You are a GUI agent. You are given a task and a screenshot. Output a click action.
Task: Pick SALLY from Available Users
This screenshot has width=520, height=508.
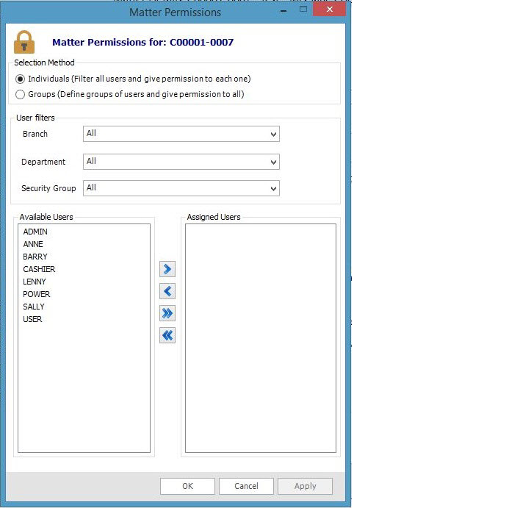34,307
